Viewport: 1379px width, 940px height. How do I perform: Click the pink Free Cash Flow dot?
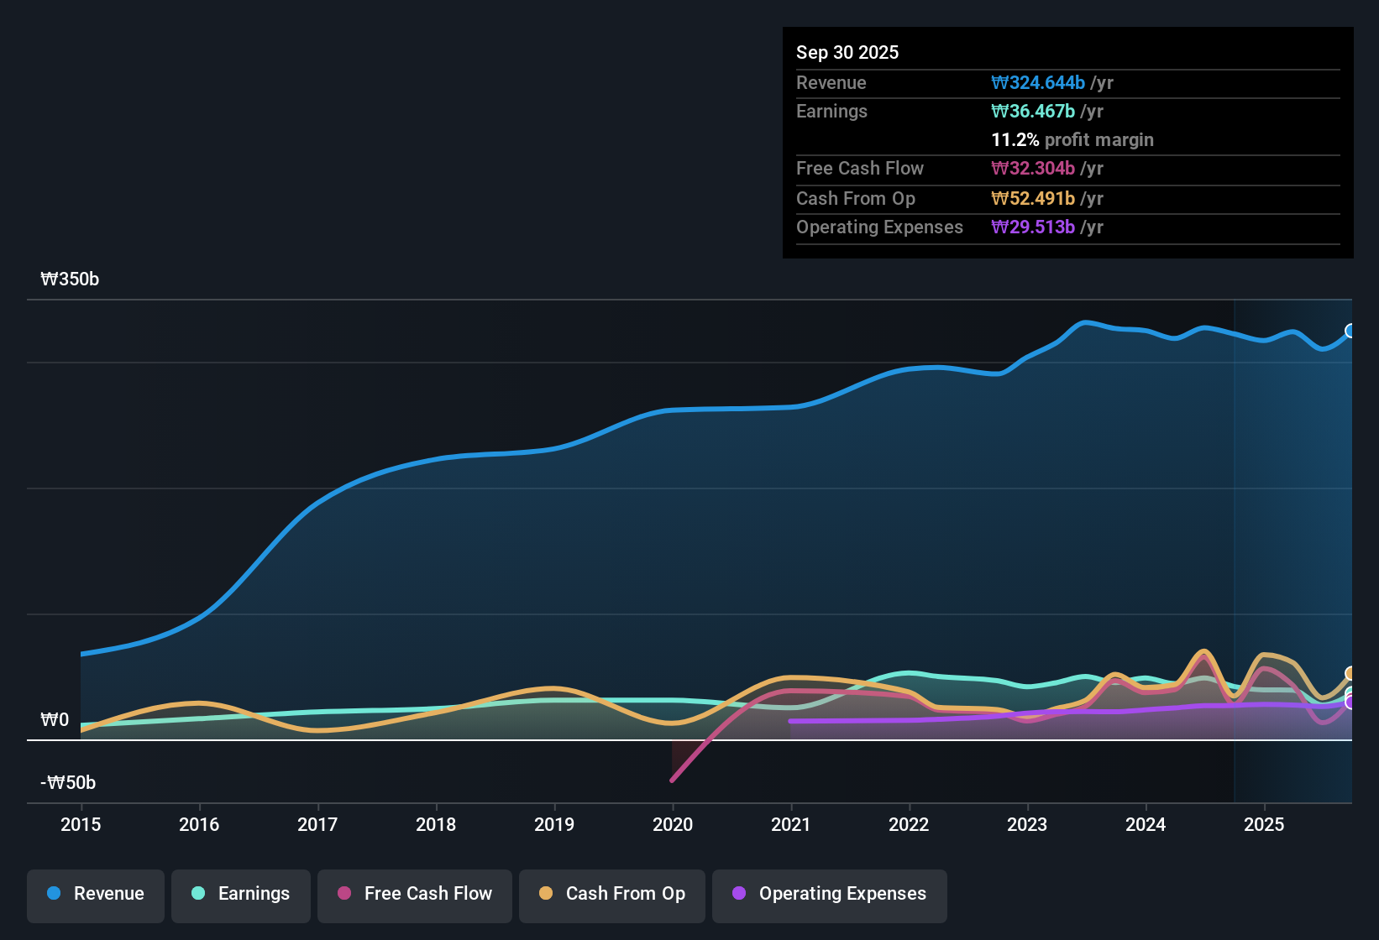tap(343, 894)
